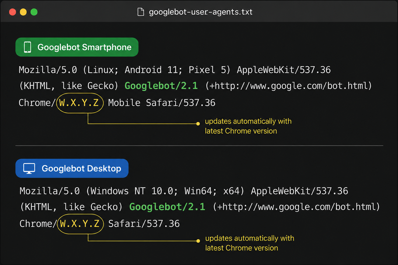Click the googlebot-user-agents.txt title text

201,12
